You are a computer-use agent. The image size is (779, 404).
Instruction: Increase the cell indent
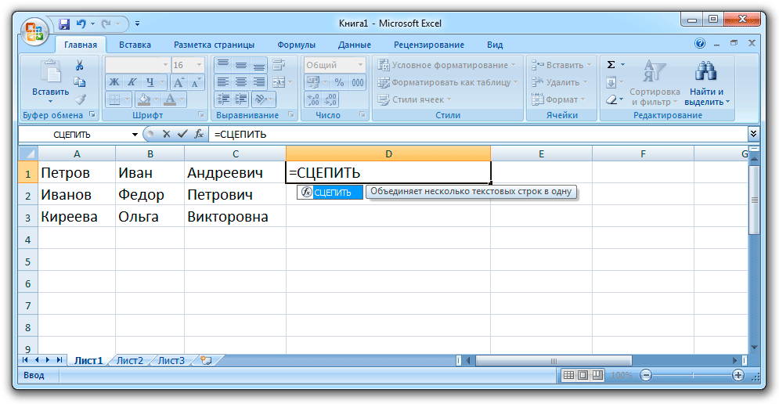pyautogui.click(x=241, y=99)
